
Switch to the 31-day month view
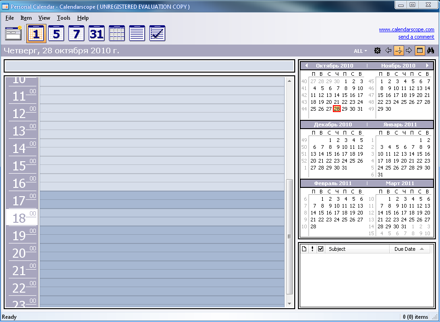pos(97,34)
